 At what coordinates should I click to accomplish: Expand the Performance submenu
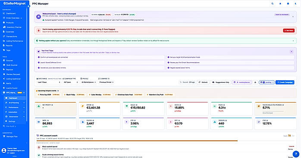click(15, 107)
